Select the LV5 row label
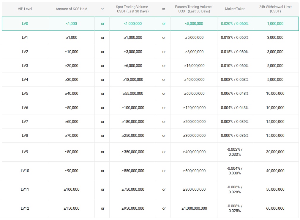Screen dimensions: 300x220 (25, 94)
